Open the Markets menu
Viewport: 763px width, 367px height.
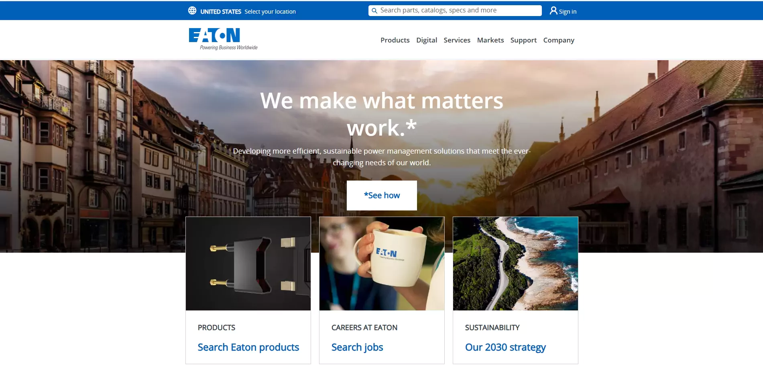(490, 40)
